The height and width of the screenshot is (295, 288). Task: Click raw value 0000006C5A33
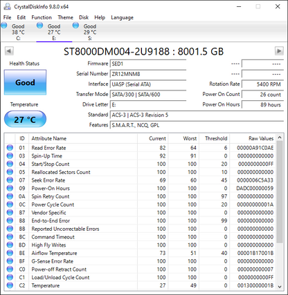(255, 180)
